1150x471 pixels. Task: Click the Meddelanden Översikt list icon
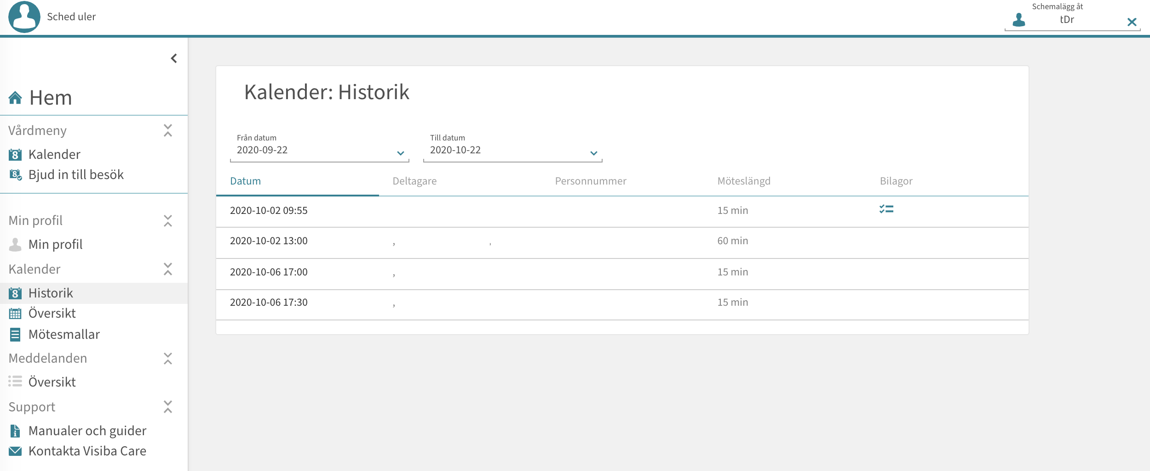[x=15, y=381]
